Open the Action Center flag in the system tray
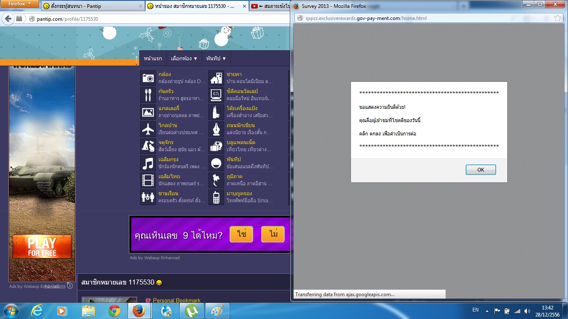Screen dimensions: 568x319 coord(497,311)
